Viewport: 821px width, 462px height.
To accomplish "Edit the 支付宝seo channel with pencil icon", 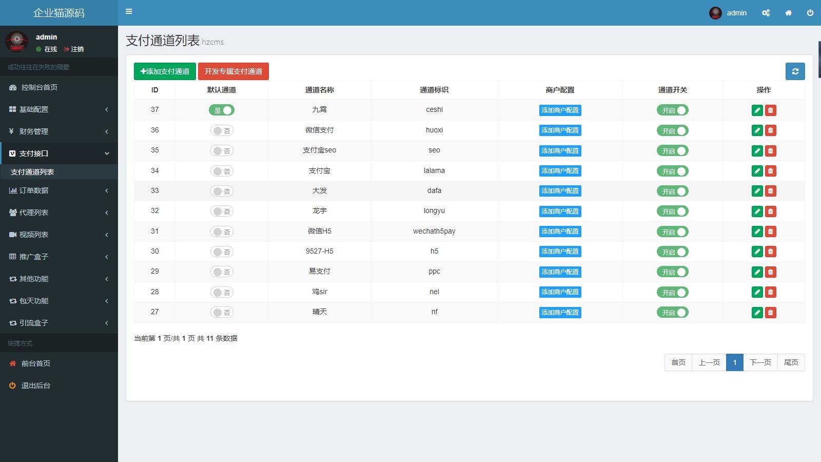I will pyautogui.click(x=757, y=151).
